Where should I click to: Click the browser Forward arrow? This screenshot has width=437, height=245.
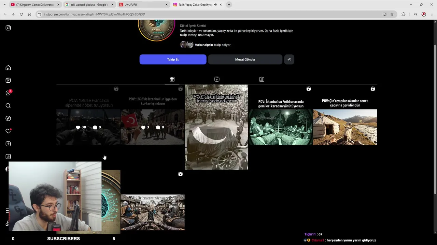[13, 14]
